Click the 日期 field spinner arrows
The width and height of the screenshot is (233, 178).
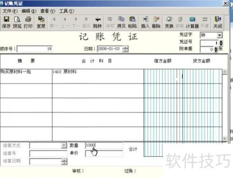[x=125, y=49]
